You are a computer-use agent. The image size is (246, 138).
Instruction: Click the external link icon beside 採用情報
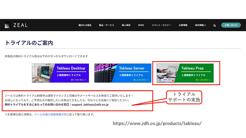205,25
